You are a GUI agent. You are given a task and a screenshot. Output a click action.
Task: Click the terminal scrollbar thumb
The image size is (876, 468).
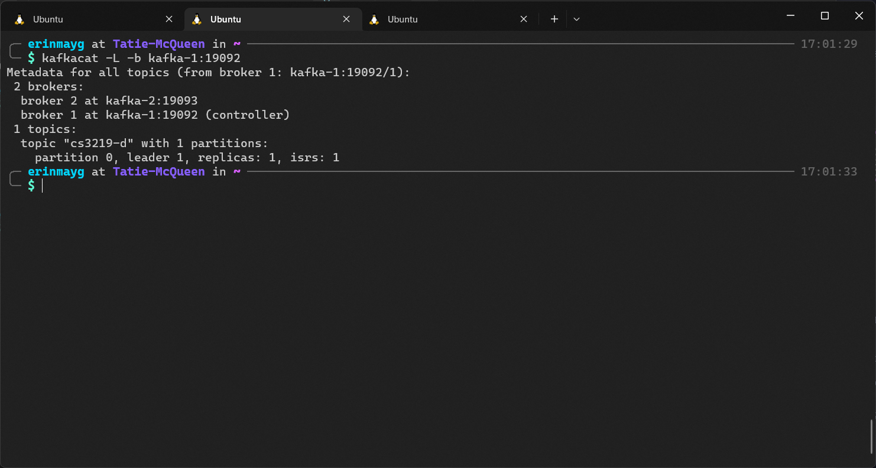tap(872, 437)
